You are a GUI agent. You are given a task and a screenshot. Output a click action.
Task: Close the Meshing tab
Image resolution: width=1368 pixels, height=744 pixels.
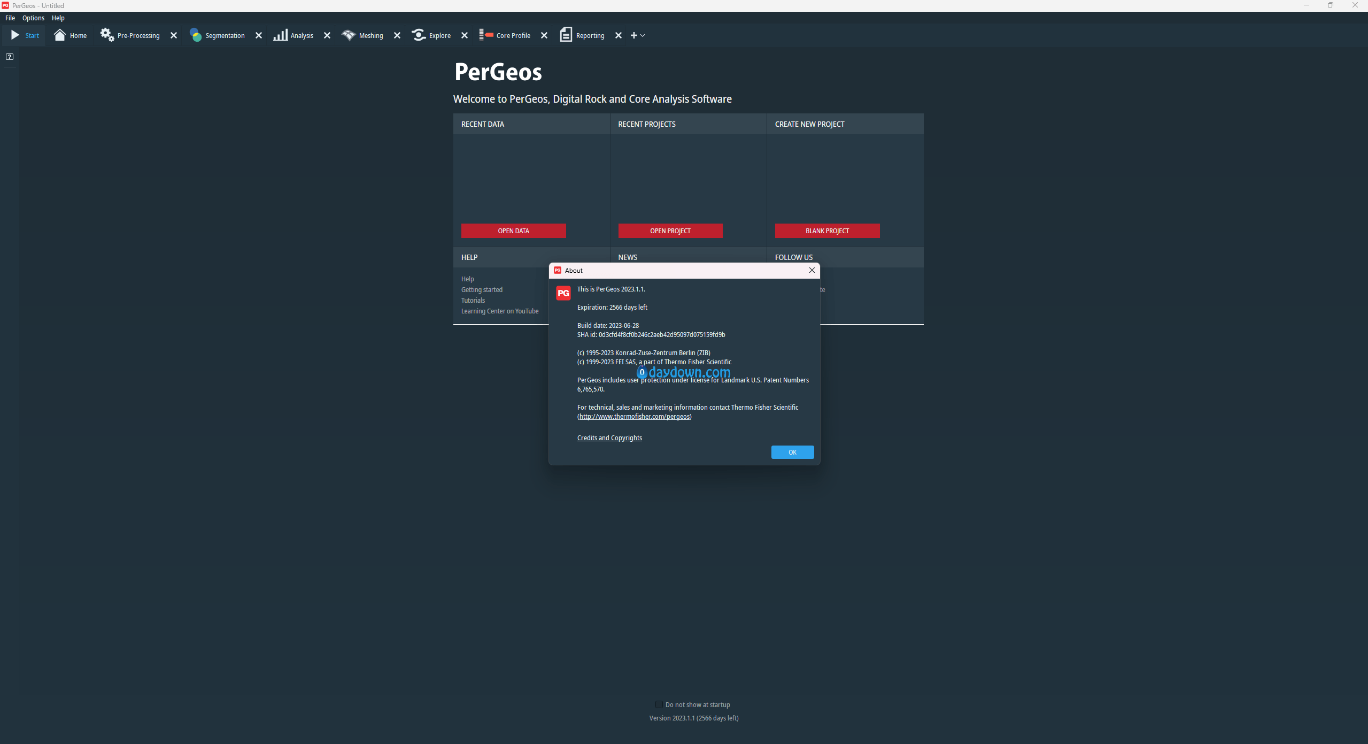point(397,35)
